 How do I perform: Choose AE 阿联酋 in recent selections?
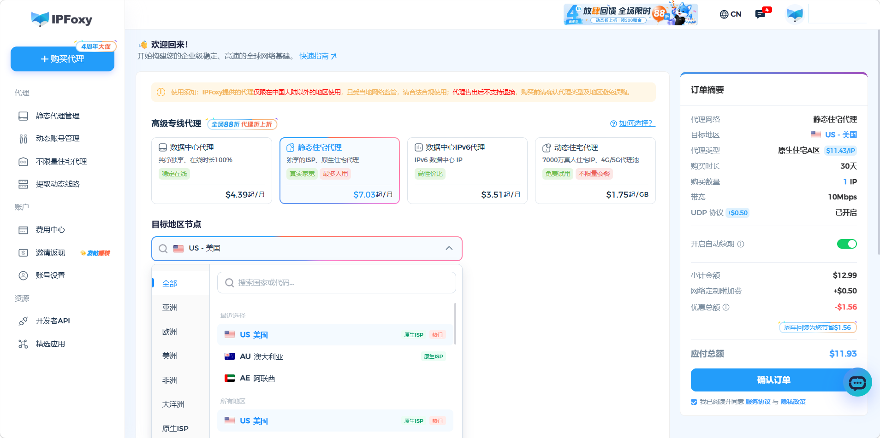tap(335, 378)
